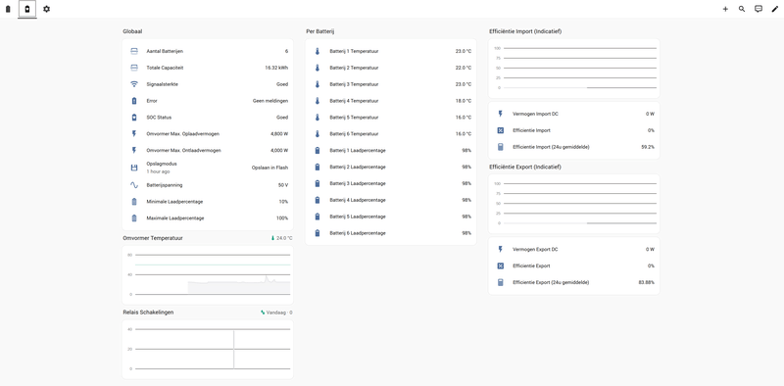Click the Signaalsterkte row label
Image resolution: width=784 pixels, height=386 pixels.
pos(162,84)
